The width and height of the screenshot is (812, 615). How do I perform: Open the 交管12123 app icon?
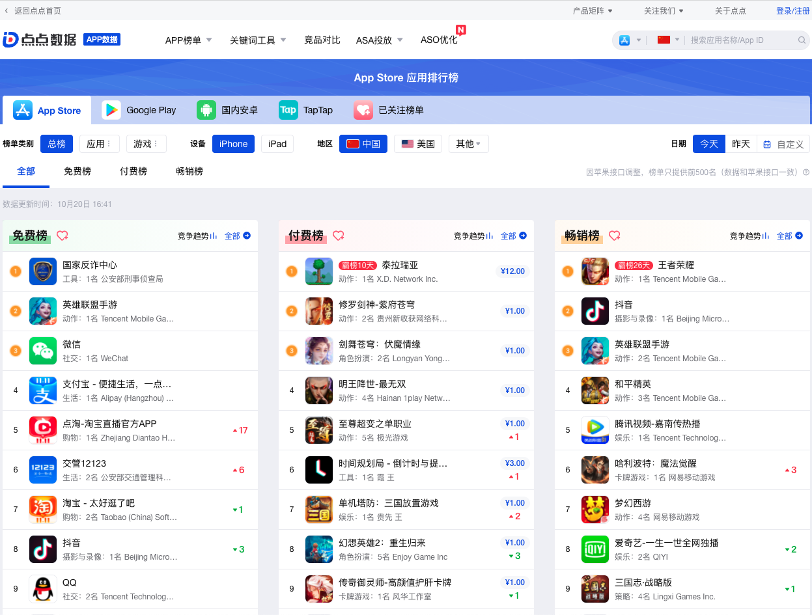[x=43, y=470]
